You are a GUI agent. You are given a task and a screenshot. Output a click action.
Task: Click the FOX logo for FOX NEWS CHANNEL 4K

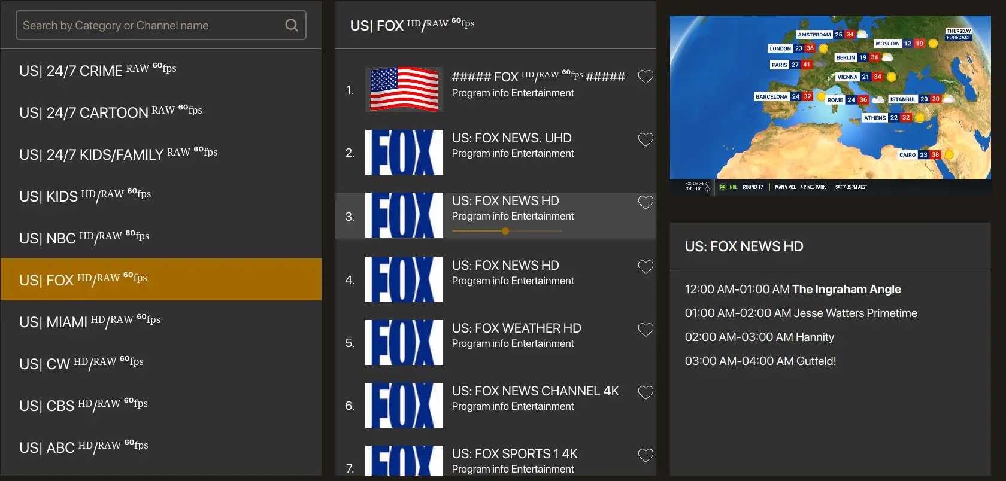point(404,405)
